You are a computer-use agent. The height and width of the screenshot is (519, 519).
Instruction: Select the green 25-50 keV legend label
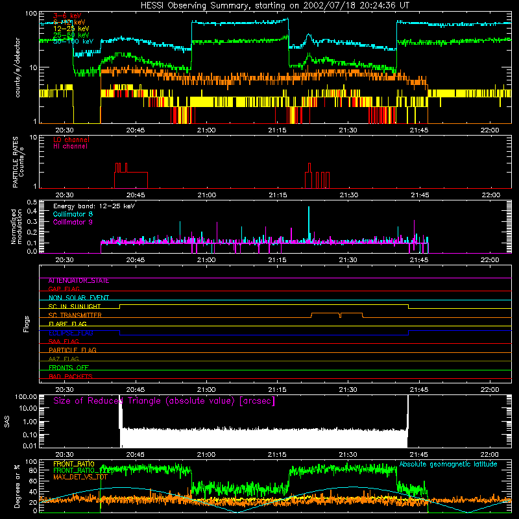pos(71,35)
